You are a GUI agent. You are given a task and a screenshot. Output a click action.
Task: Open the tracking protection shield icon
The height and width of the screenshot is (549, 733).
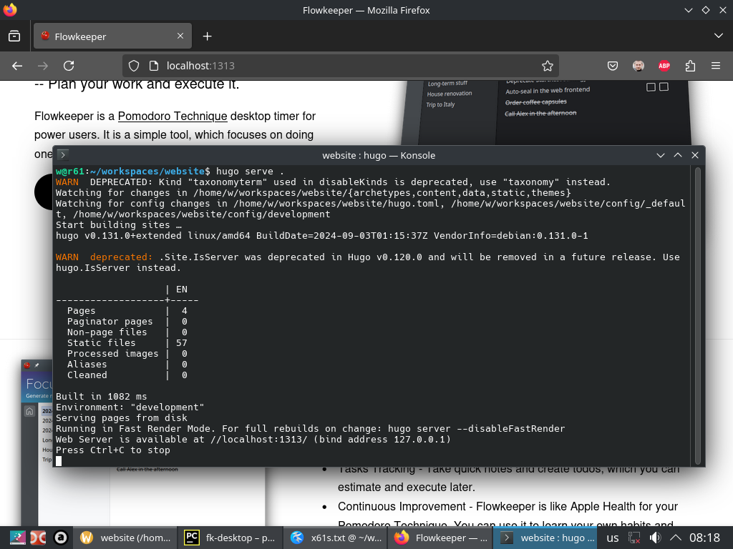tap(134, 66)
